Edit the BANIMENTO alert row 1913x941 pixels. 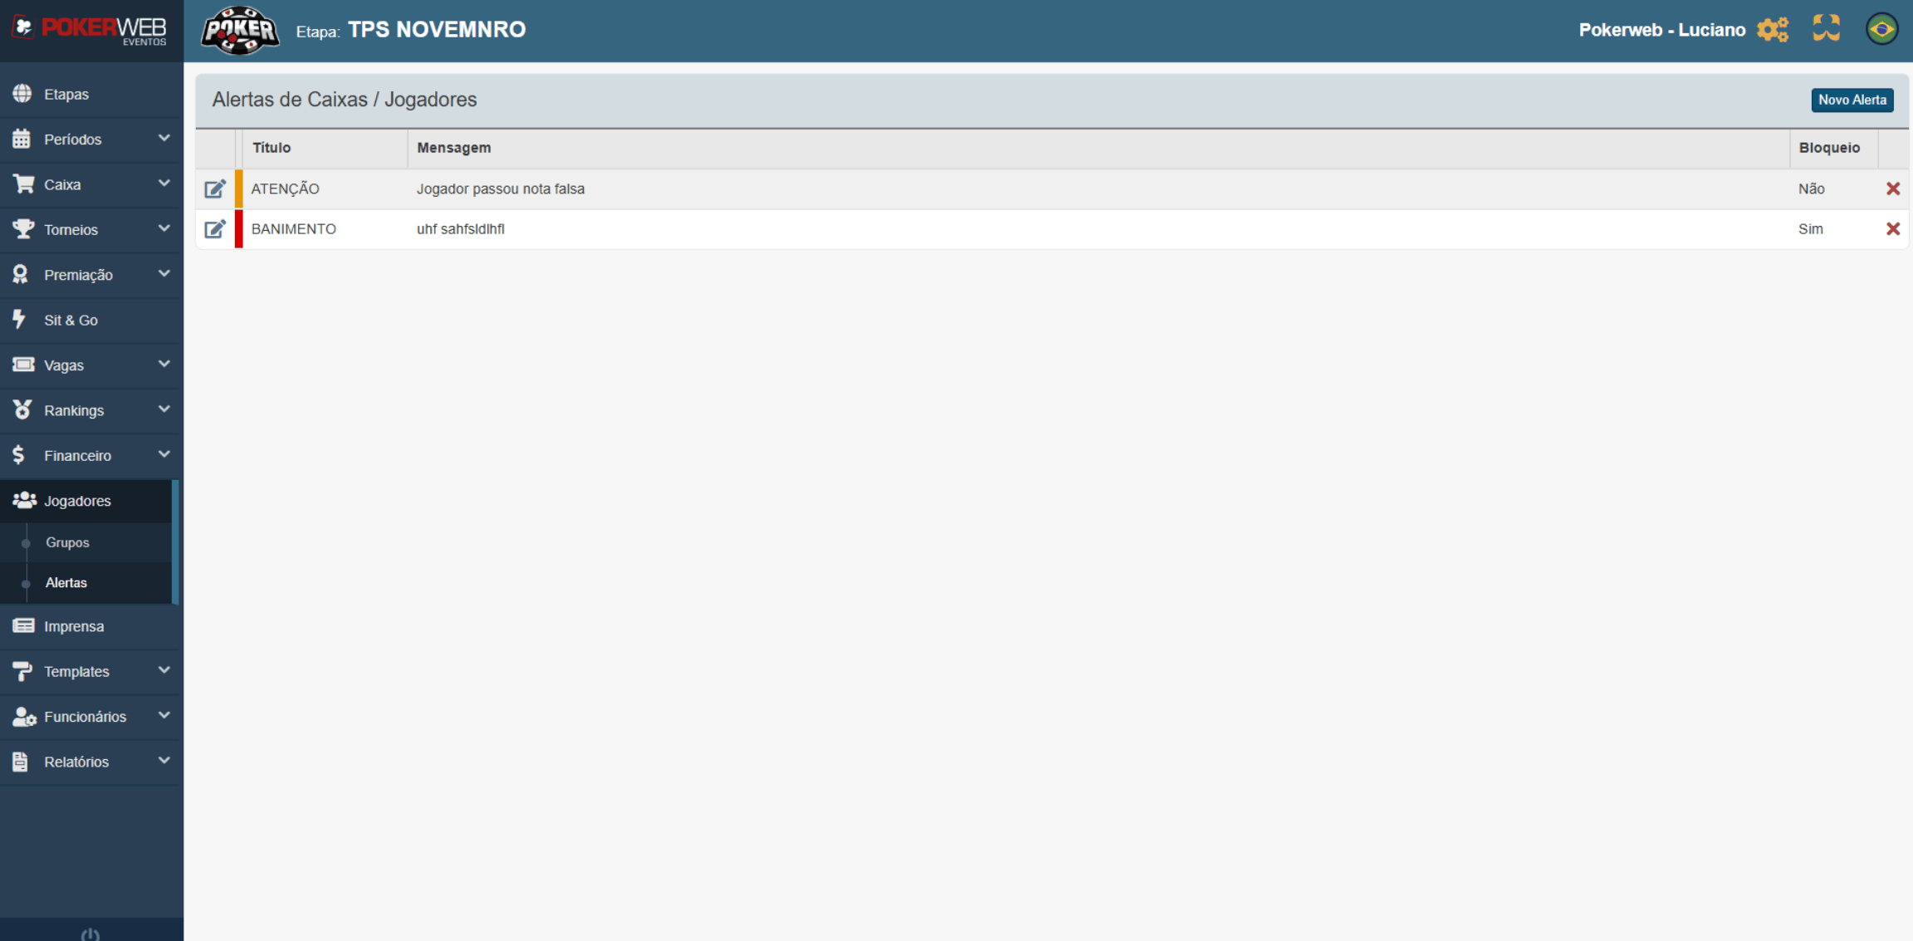pyautogui.click(x=215, y=229)
